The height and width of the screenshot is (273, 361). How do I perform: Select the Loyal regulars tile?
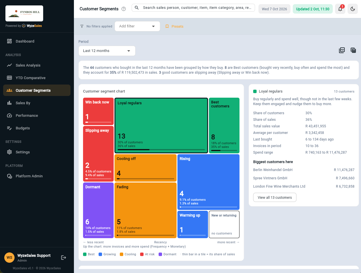tap(161, 126)
